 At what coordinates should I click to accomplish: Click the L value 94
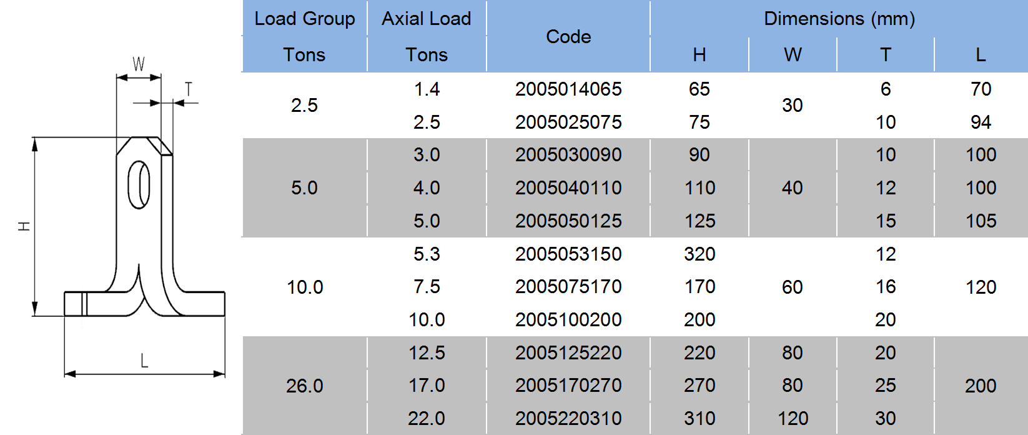click(980, 122)
